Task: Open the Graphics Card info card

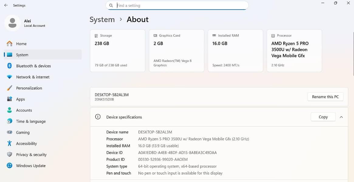Action: coord(176,51)
